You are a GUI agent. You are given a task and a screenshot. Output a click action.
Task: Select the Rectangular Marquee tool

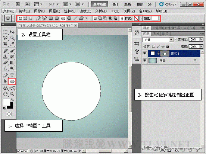pos(5,32)
